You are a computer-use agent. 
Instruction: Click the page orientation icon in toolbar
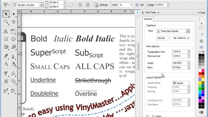[x=71, y=5]
